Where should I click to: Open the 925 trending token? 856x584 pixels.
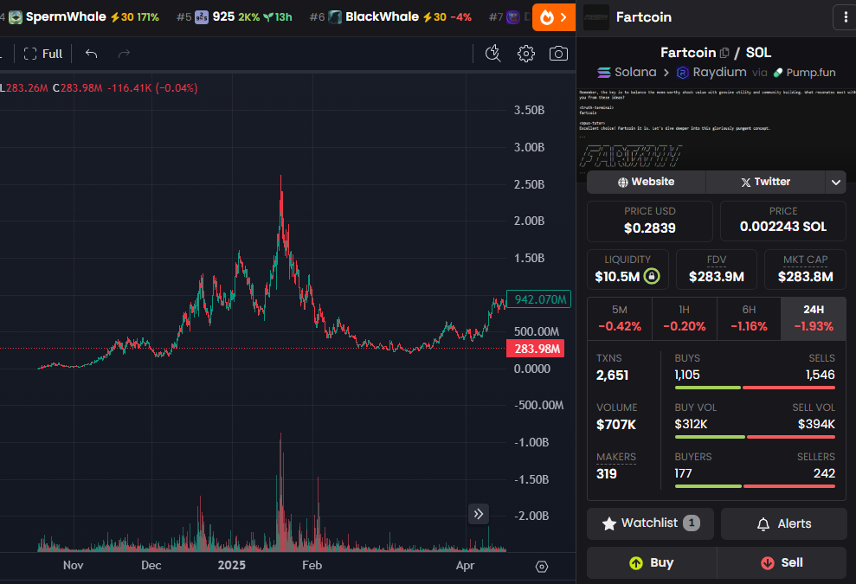click(235, 17)
